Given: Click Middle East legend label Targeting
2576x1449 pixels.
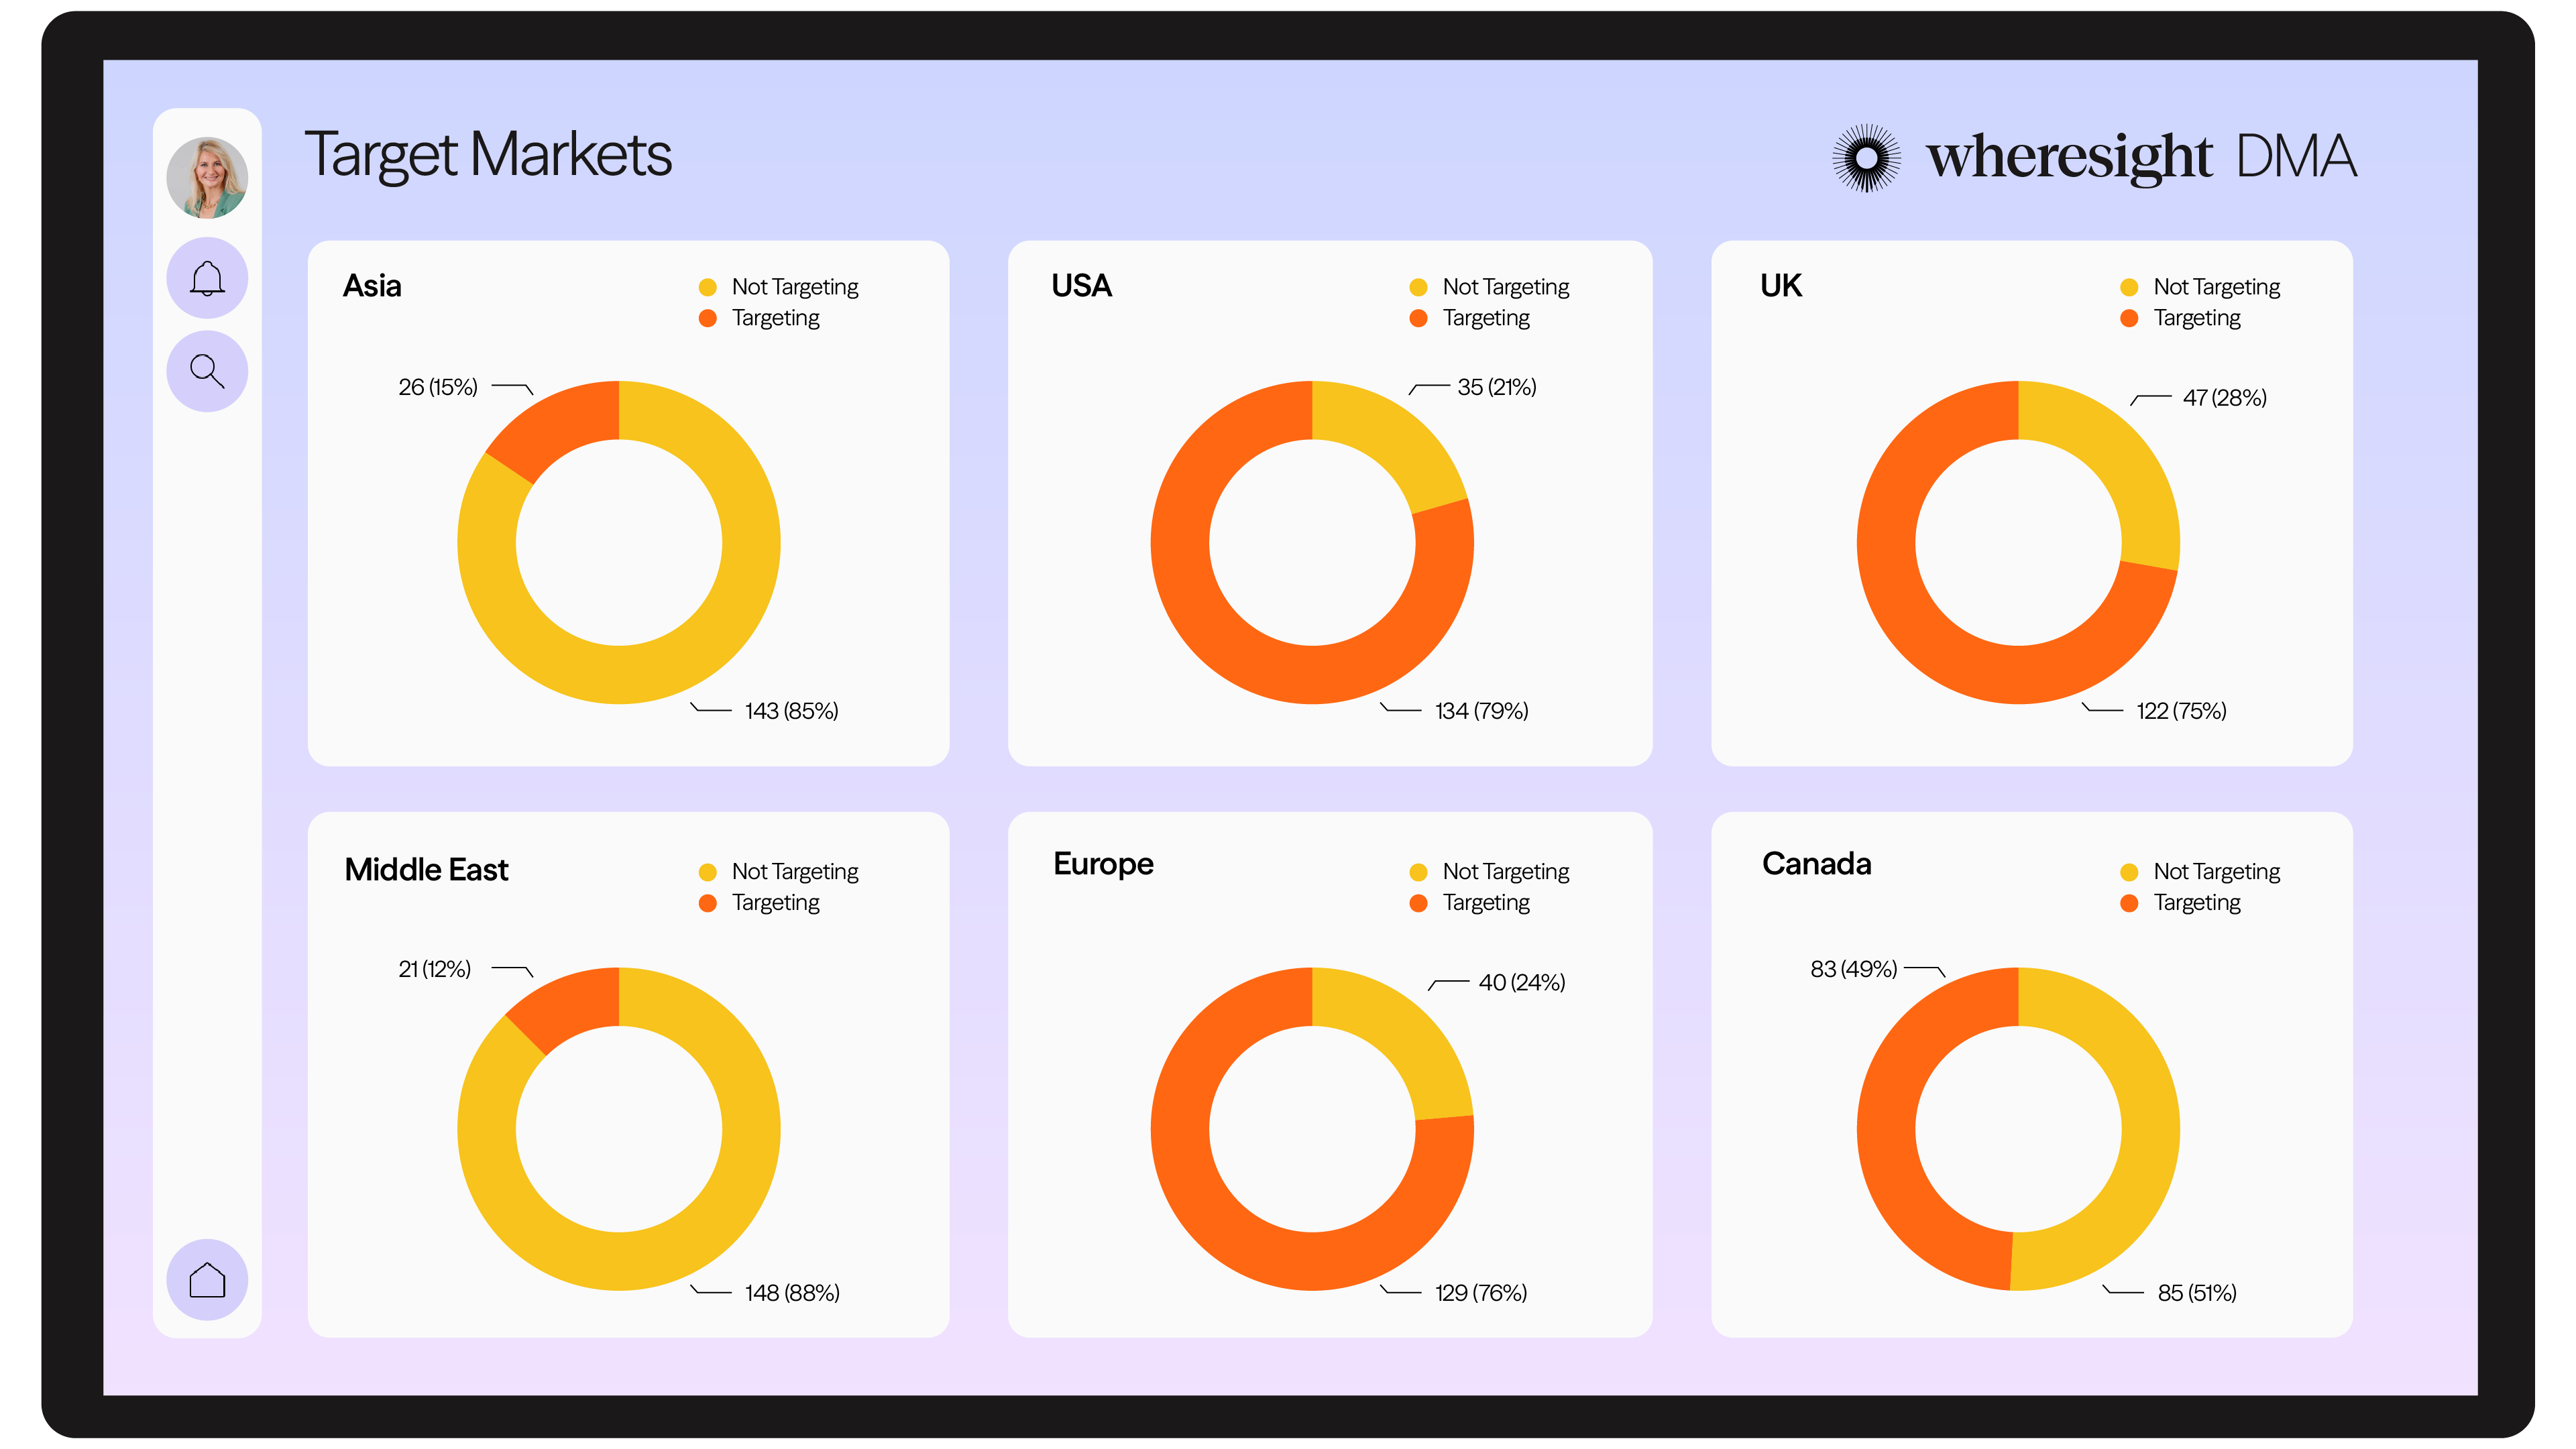Looking at the screenshot, I should point(776,903).
